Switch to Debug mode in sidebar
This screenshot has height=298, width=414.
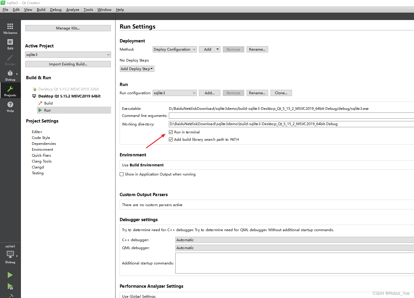[x=10, y=75]
